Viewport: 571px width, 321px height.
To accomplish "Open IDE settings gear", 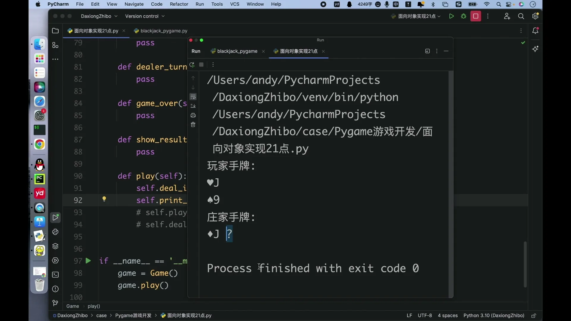I will coord(536,16).
